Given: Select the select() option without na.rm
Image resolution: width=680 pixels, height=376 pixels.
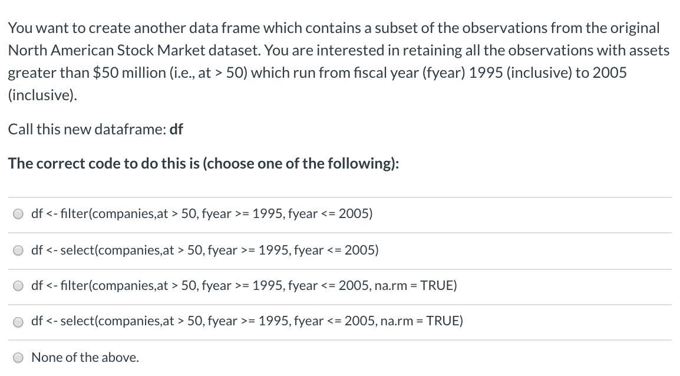Looking at the screenshot, I should [204, 250].
